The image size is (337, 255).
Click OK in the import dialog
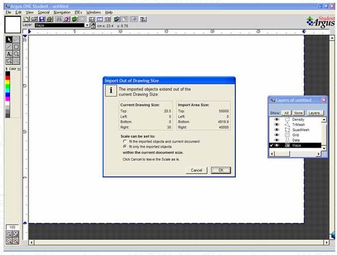221,170
